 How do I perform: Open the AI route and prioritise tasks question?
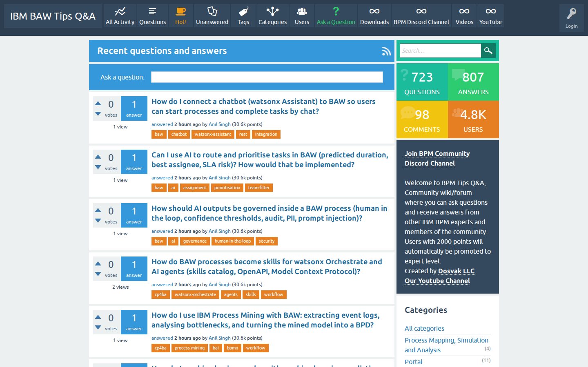(x=270, y=160)
